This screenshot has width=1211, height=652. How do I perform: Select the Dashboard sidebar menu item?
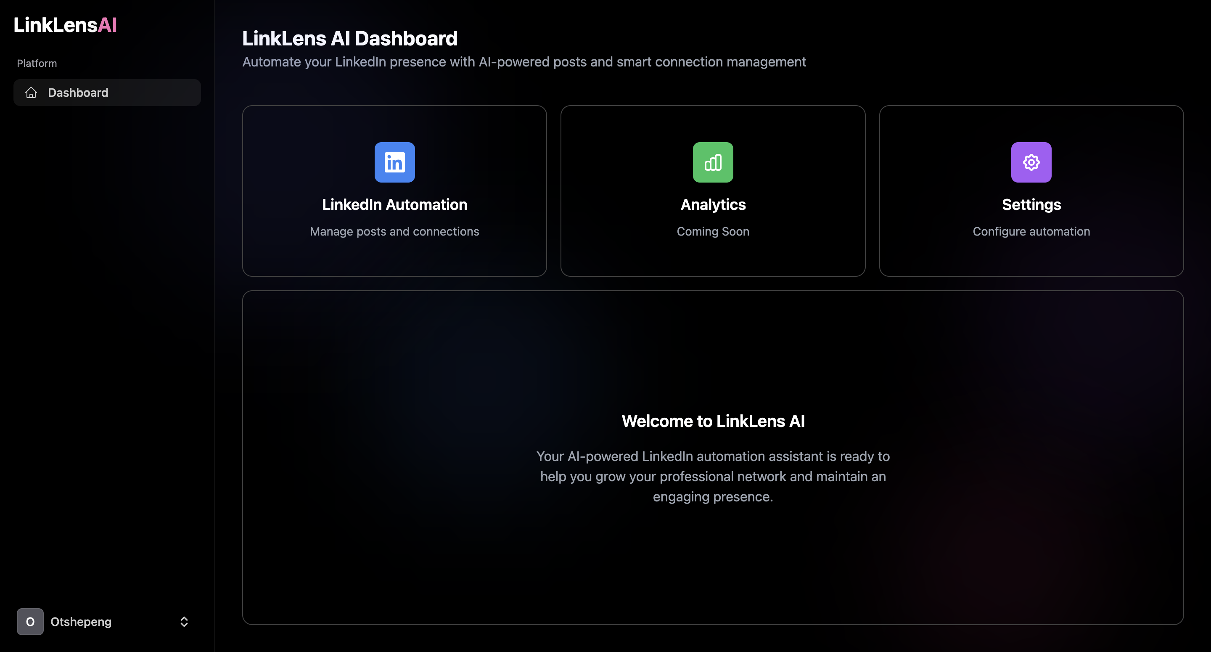[78, 93]
